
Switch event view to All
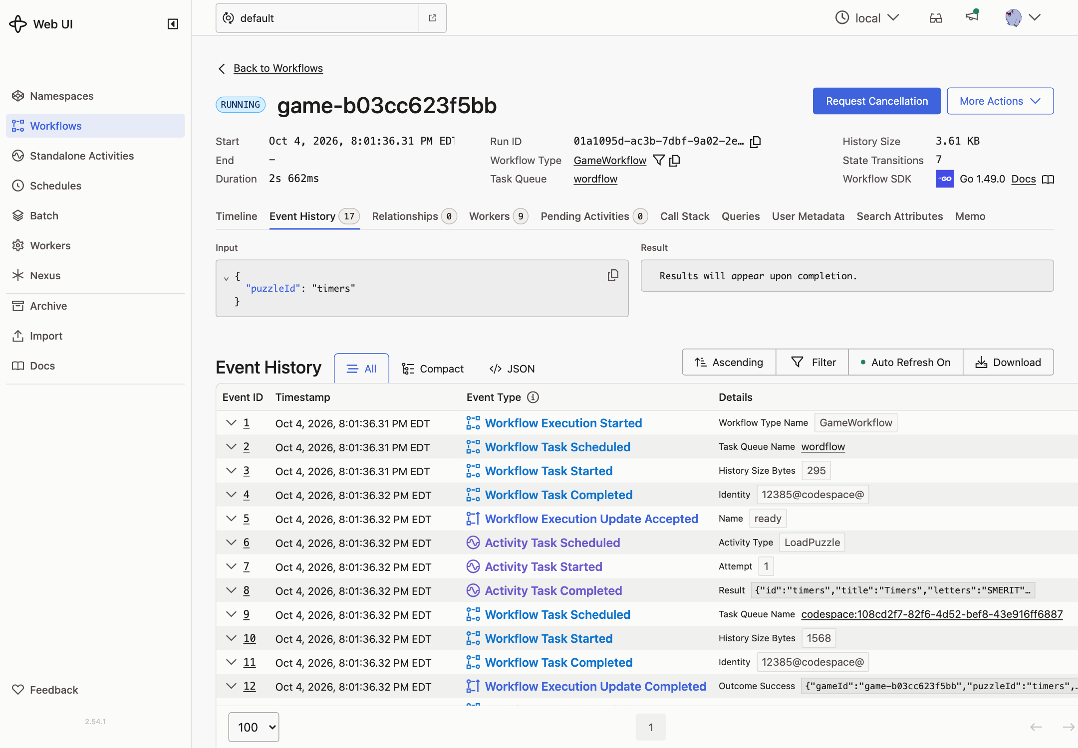[361, 369]
